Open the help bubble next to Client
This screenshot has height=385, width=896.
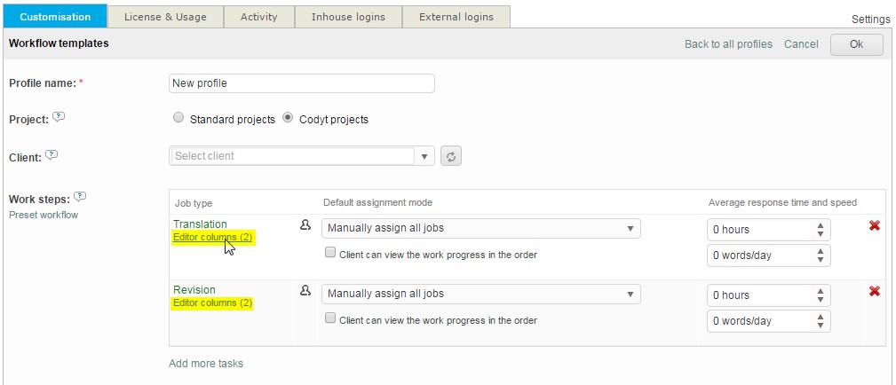tap(52, 155)
